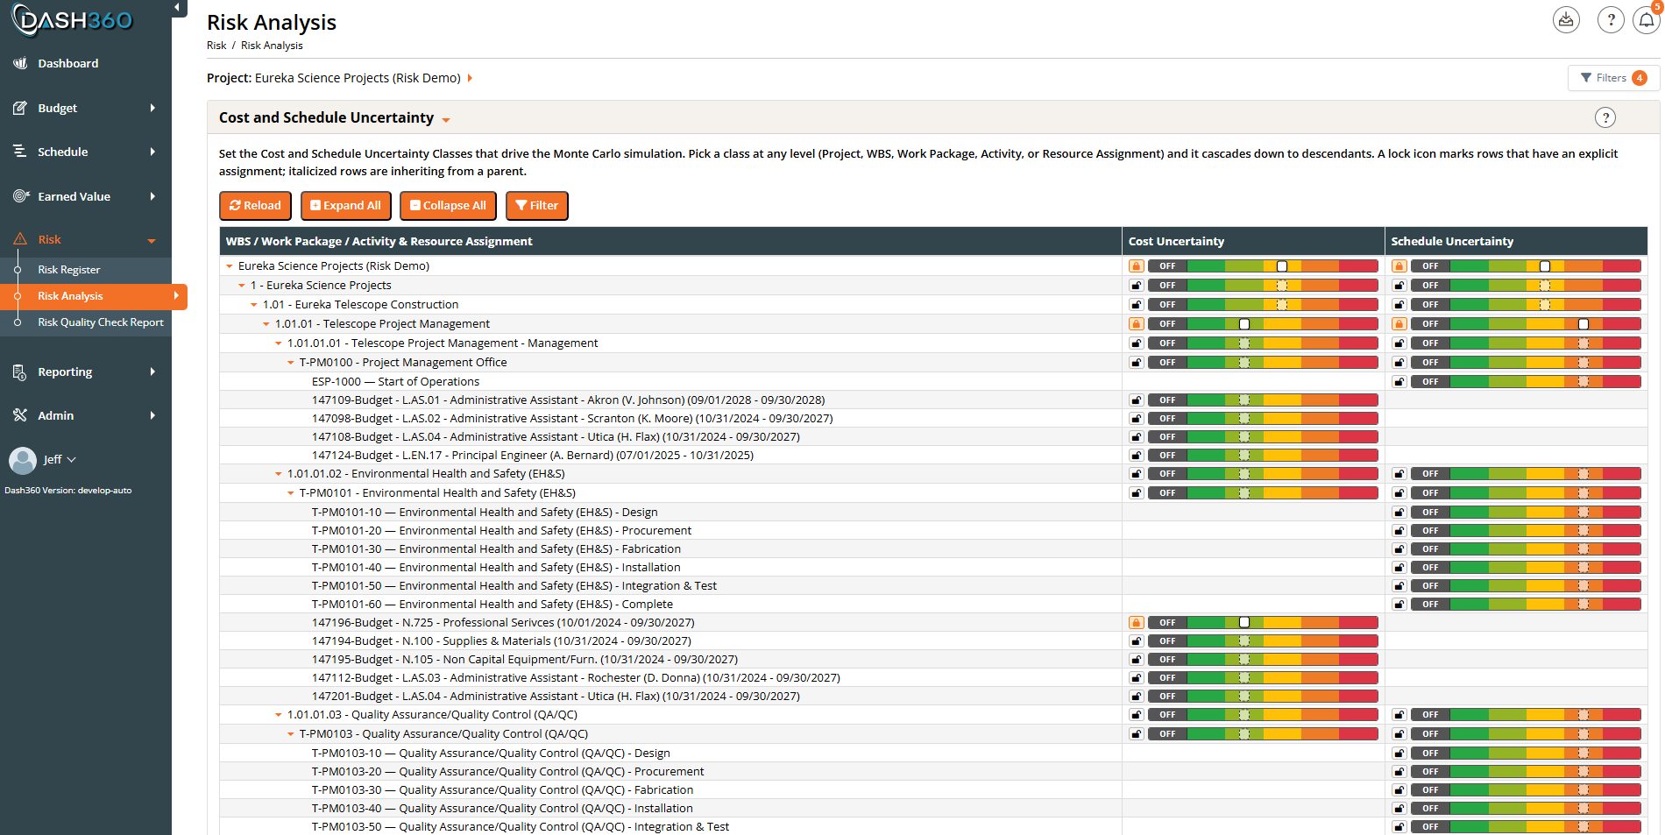Collapse the Cost and Schedule Uncertainty section
The image size is (1665, 835).
click(x=446, y=119)
